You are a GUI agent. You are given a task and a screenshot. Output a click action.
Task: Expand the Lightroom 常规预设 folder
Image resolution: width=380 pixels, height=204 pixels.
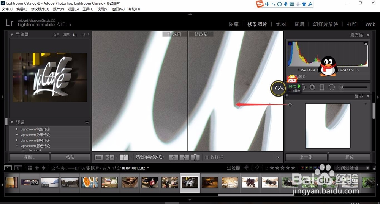pyautogui.click(x=17, y=129)
